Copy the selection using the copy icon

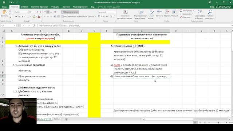pos(10,14)
